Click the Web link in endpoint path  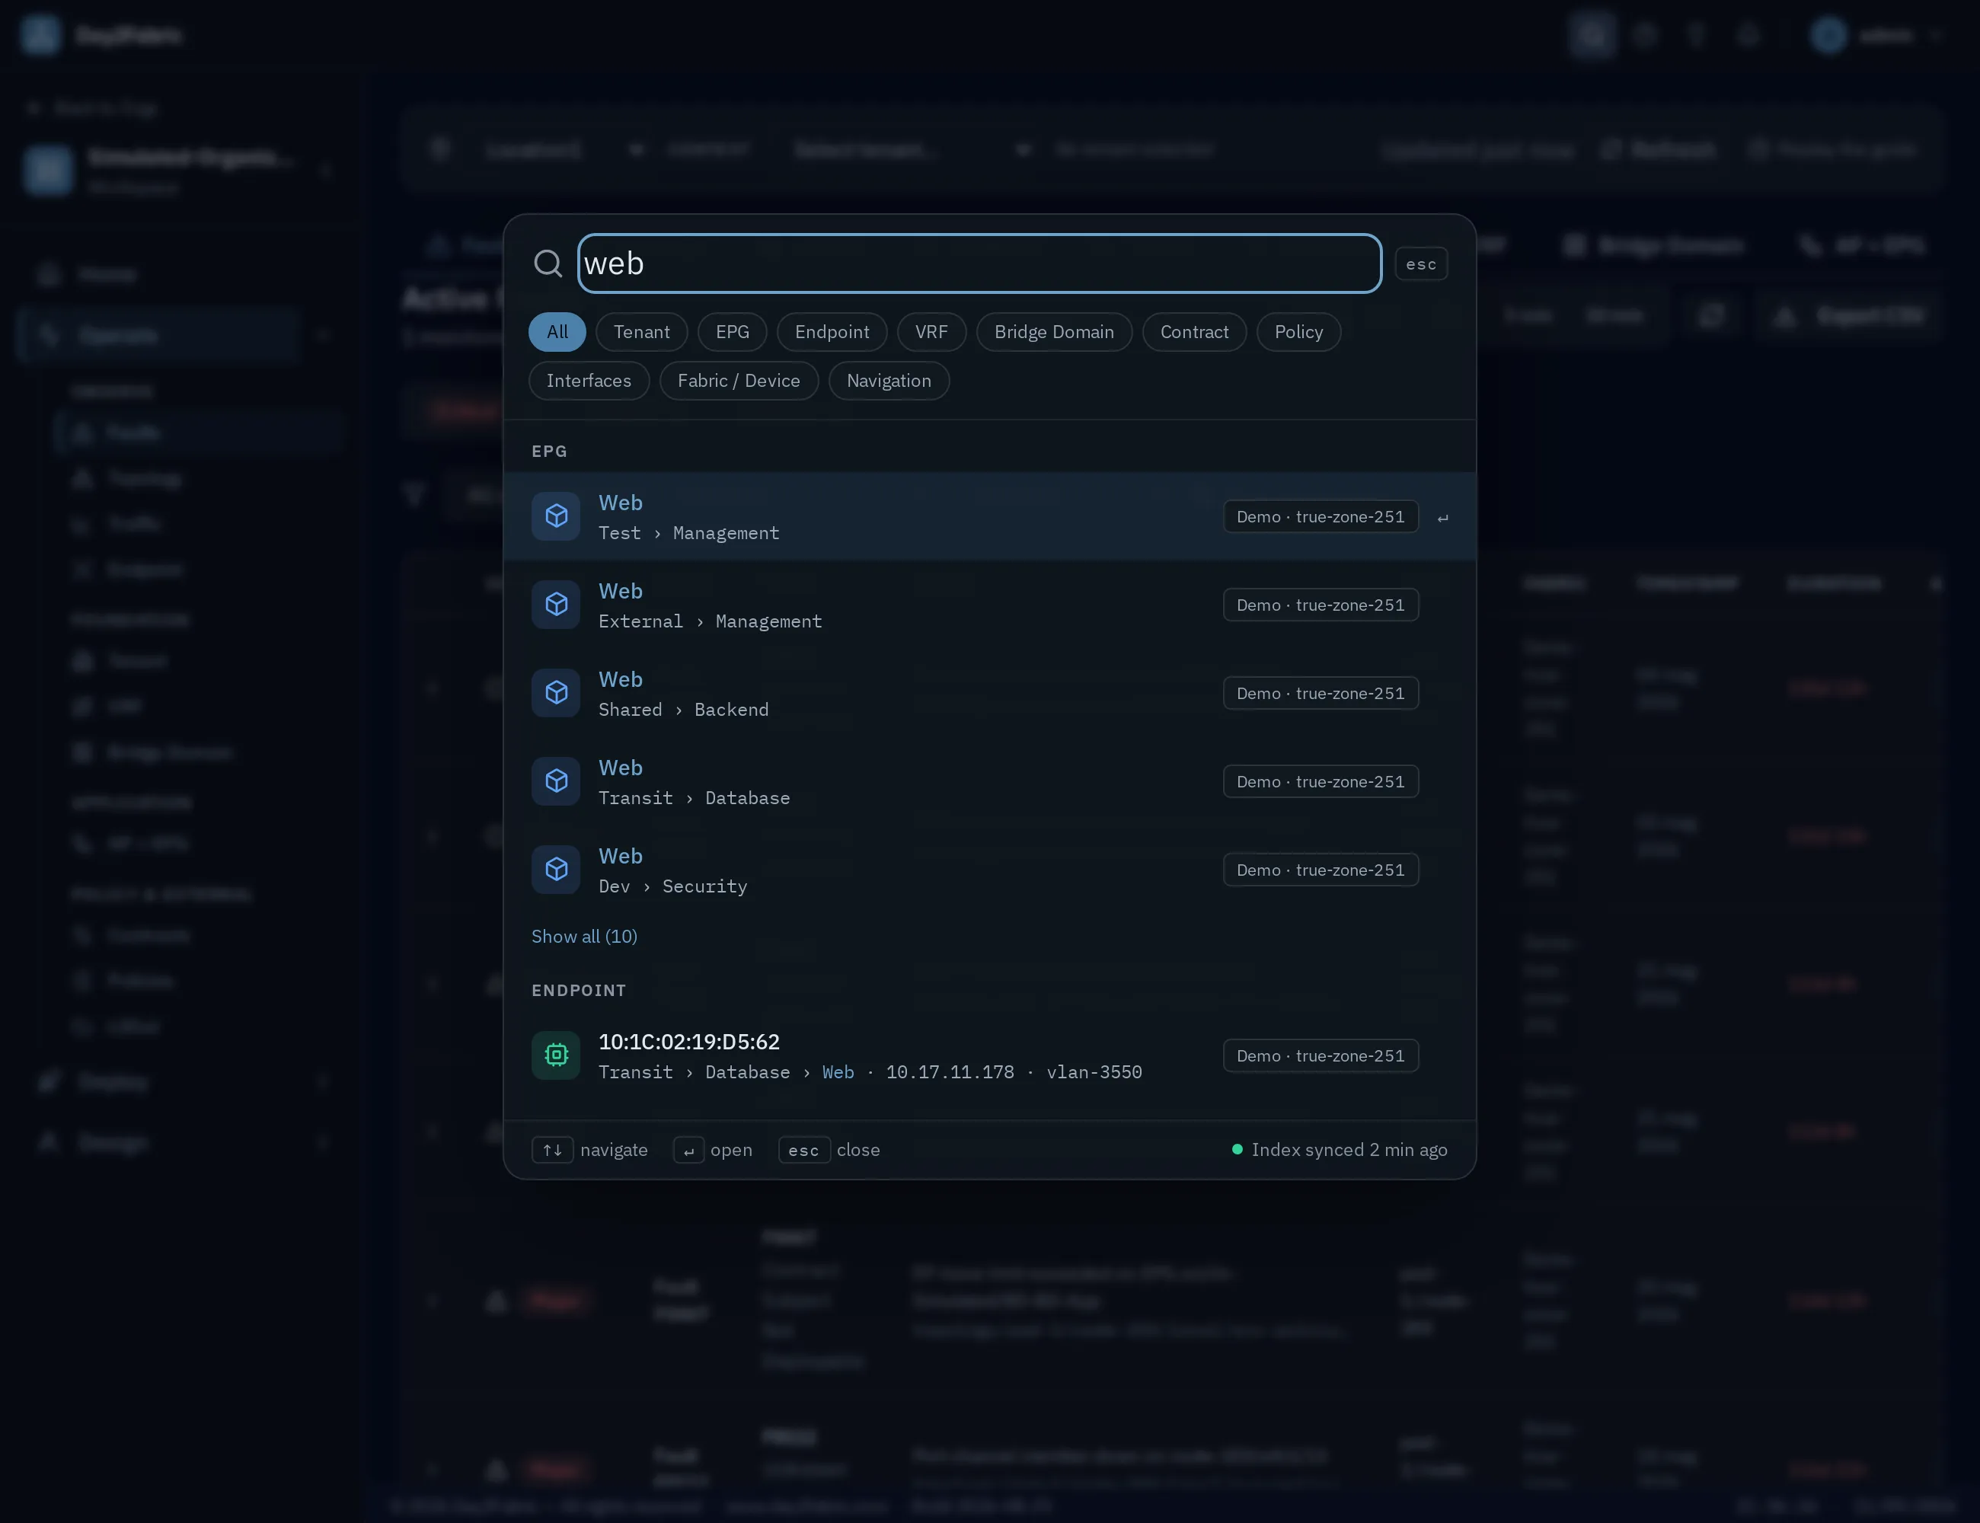coord(838,1072)
